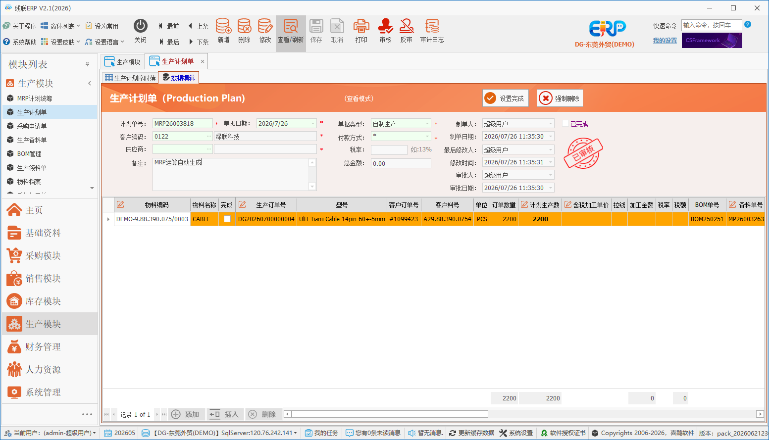The height and width of the screenshot is (440, 769).
Task: Click the 关闭 power icon
Action: (x=141, y=31)
